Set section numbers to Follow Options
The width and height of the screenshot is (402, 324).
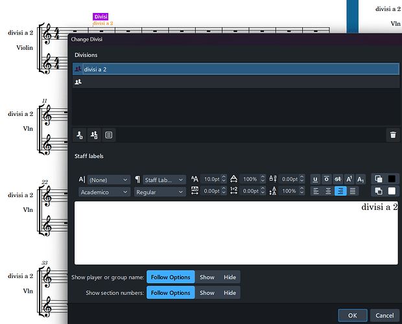(x=171, y=293)
